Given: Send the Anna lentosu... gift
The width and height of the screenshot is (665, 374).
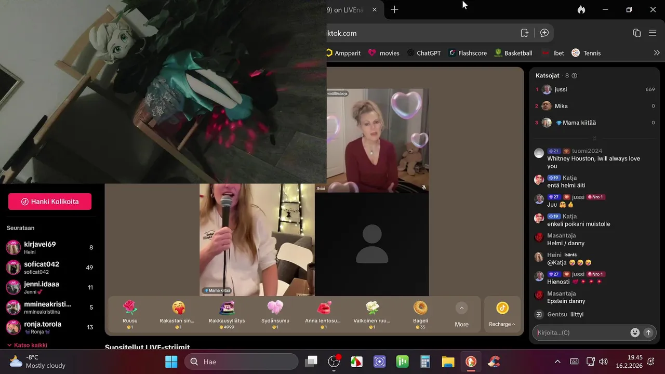Looking at the screenshot, I should click(x=323, y=314).
